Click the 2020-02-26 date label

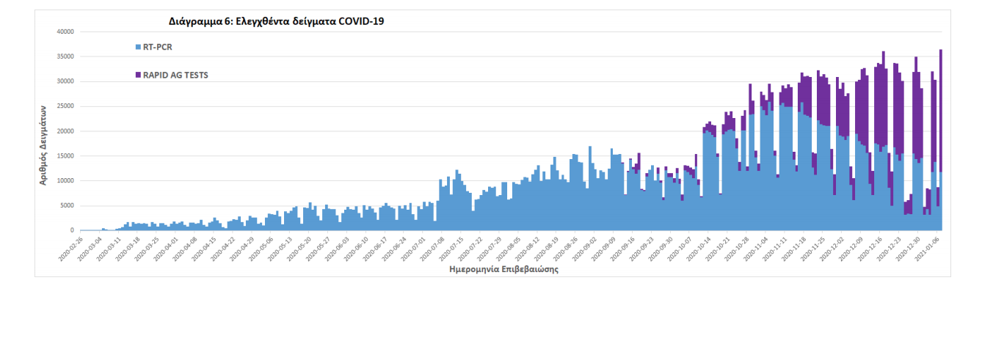[x=70, y=248]
